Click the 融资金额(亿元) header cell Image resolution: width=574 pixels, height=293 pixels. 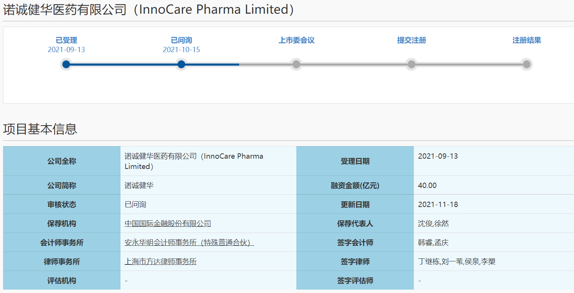click(x=355, y=185)
